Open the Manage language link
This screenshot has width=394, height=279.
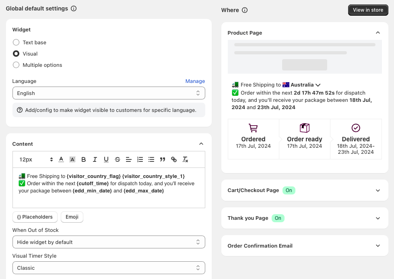click(x=195, y=81)
